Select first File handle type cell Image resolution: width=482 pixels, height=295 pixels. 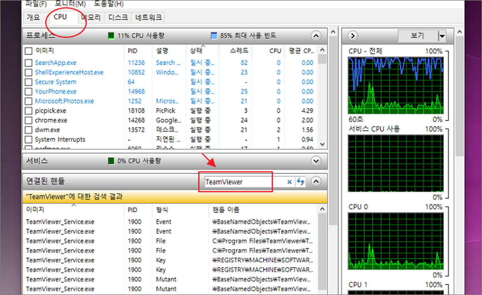(161, 241)
